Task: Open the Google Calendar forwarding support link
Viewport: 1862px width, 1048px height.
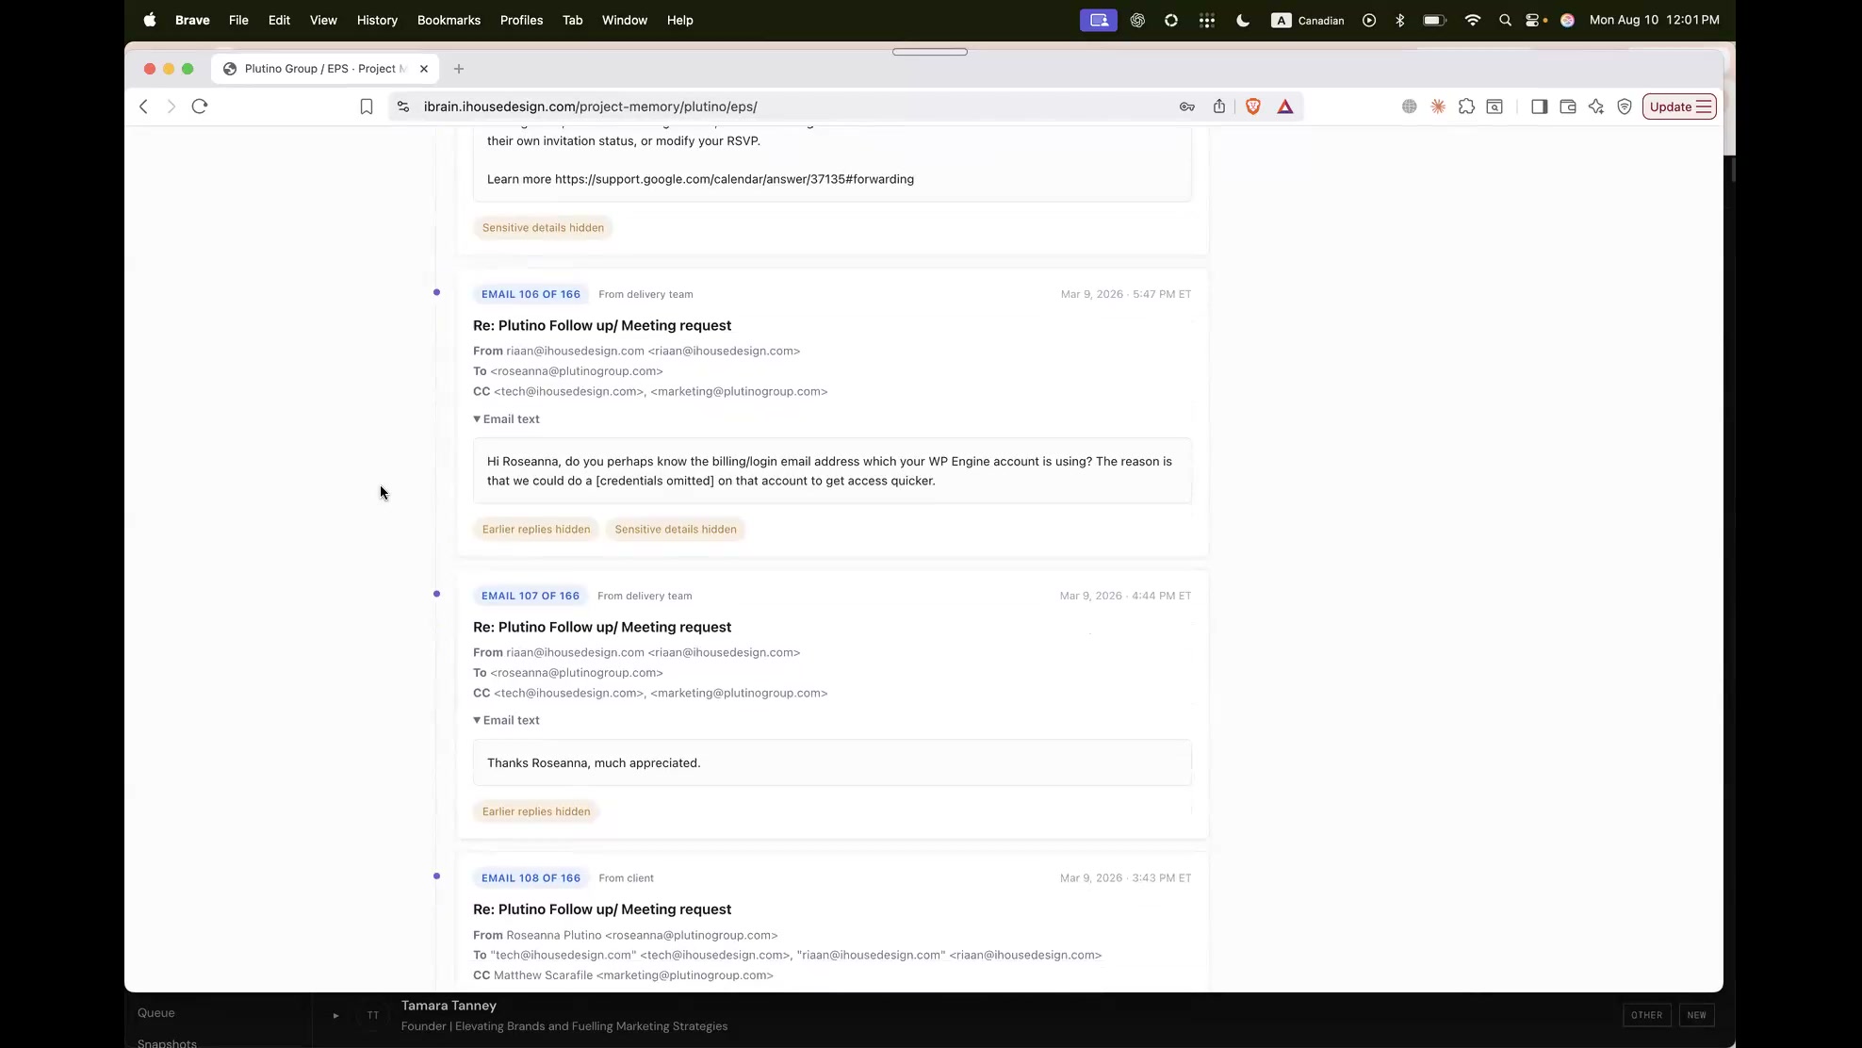Action: pyautogui.click(x=734, y=179)
